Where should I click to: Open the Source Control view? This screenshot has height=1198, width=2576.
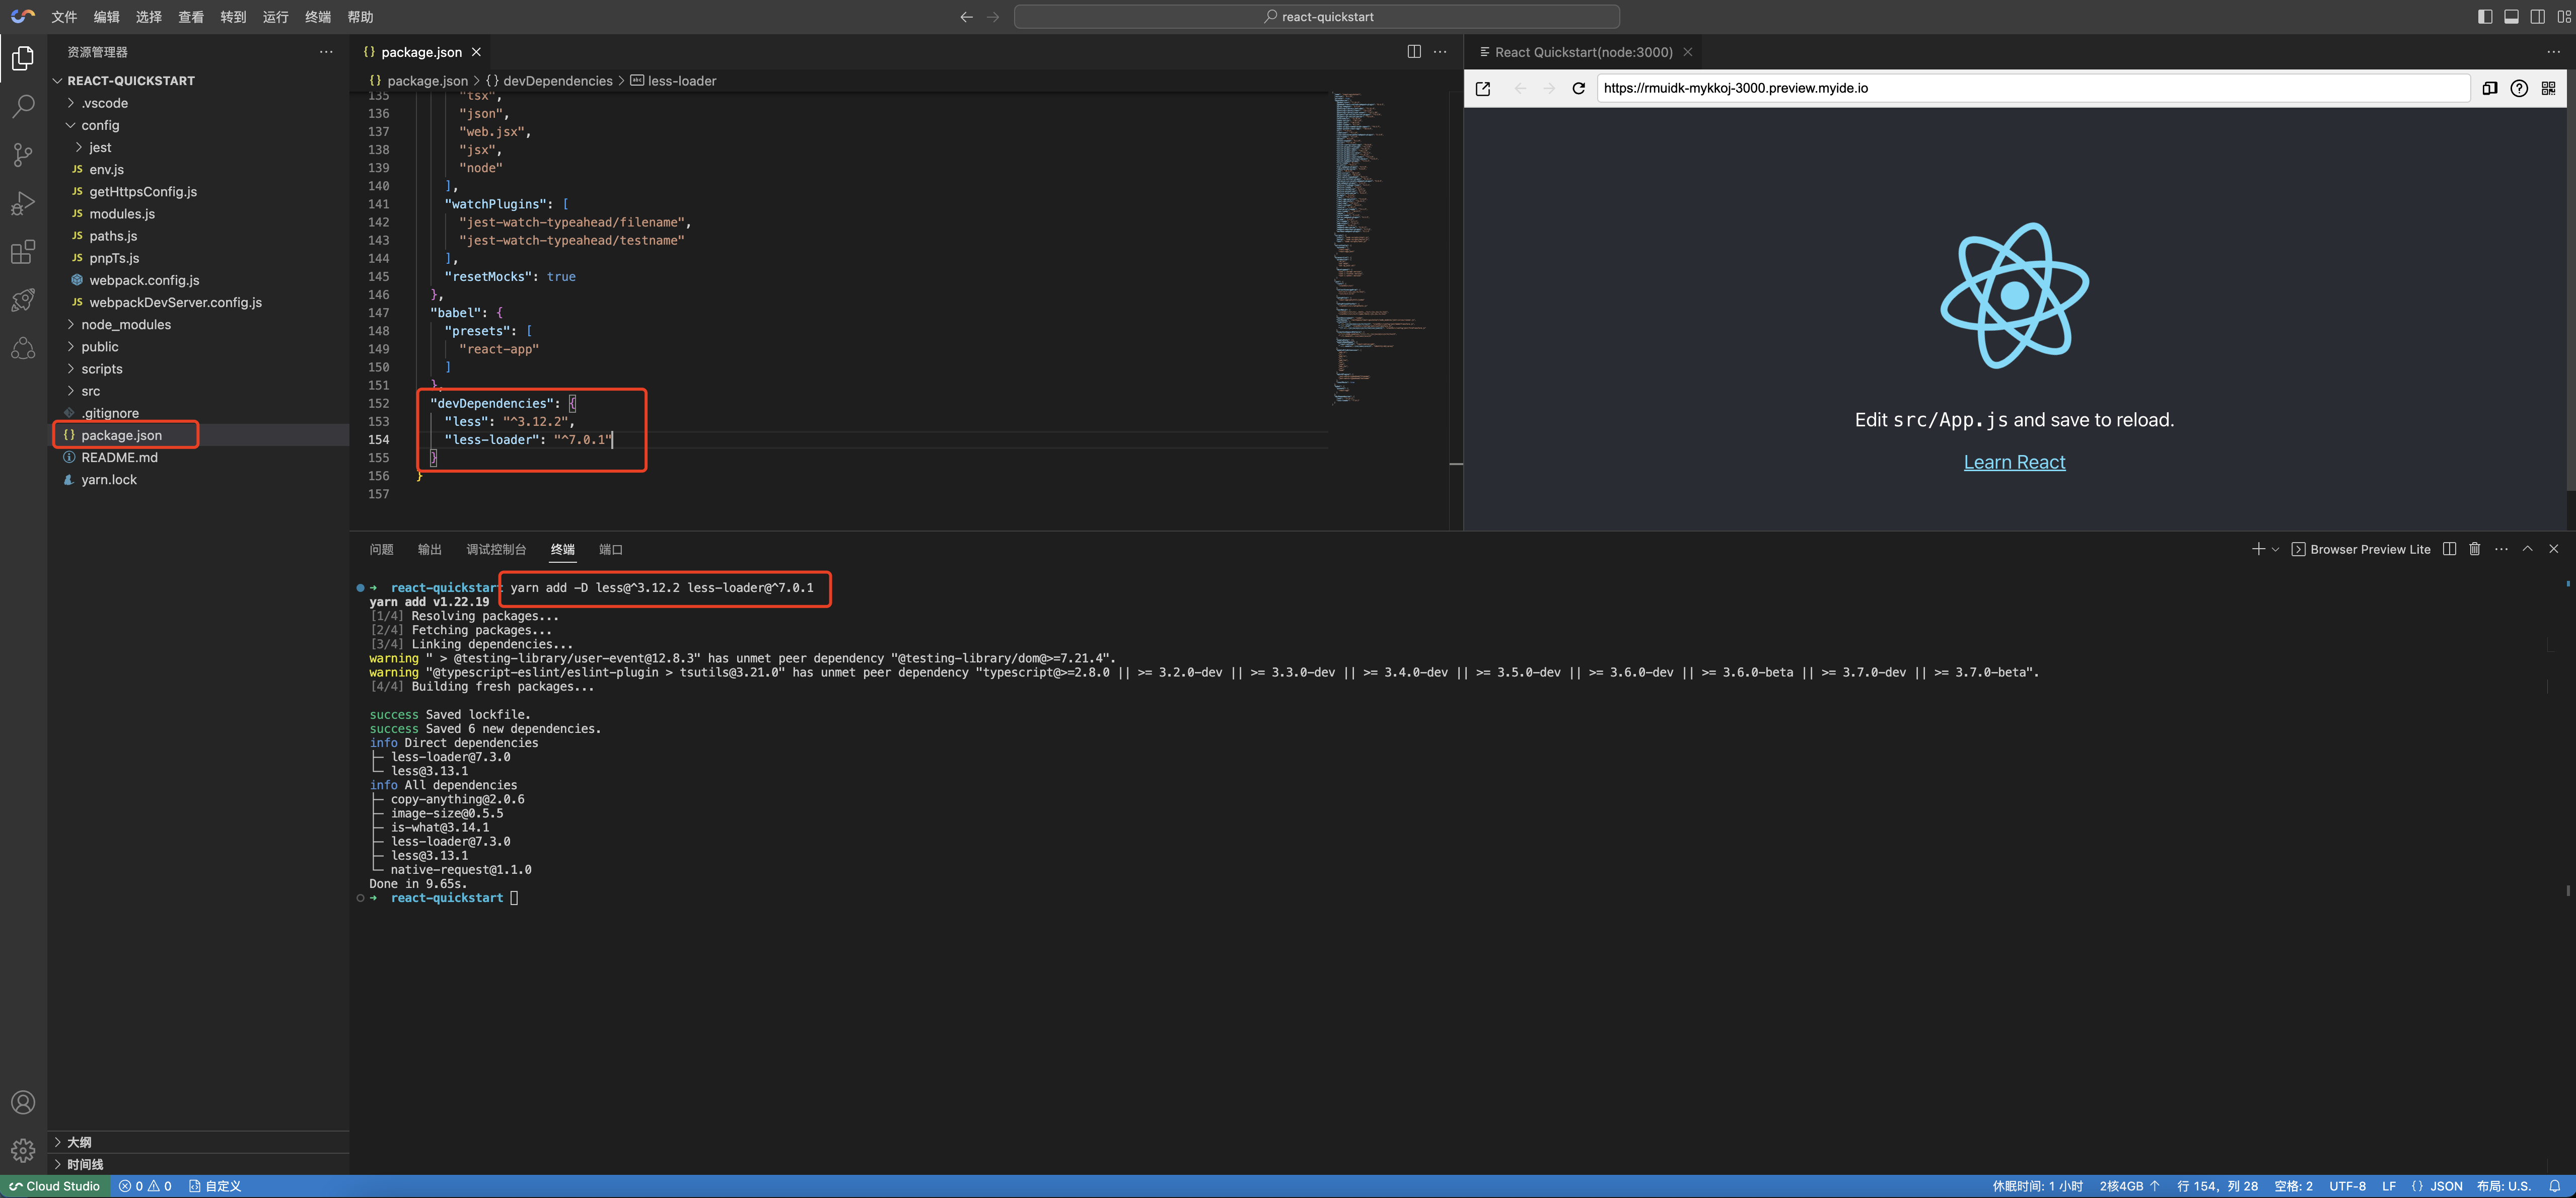click(x=23, y=154)
